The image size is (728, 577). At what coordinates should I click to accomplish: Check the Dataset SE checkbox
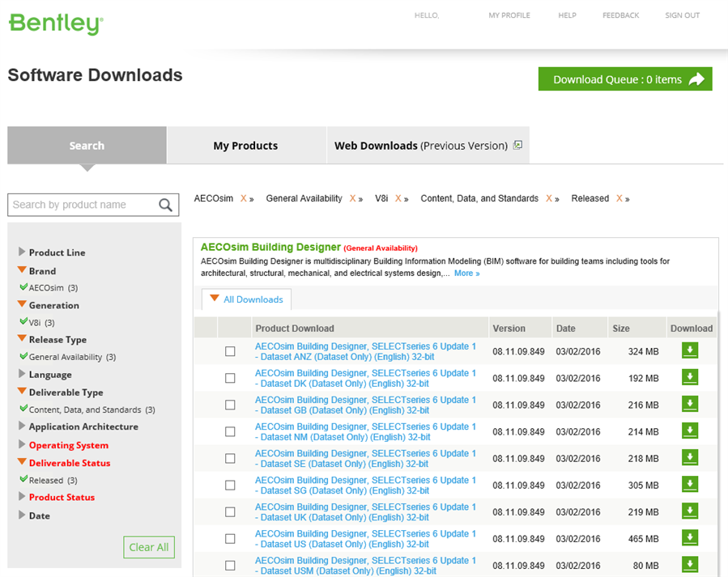(x=230, y=458)
